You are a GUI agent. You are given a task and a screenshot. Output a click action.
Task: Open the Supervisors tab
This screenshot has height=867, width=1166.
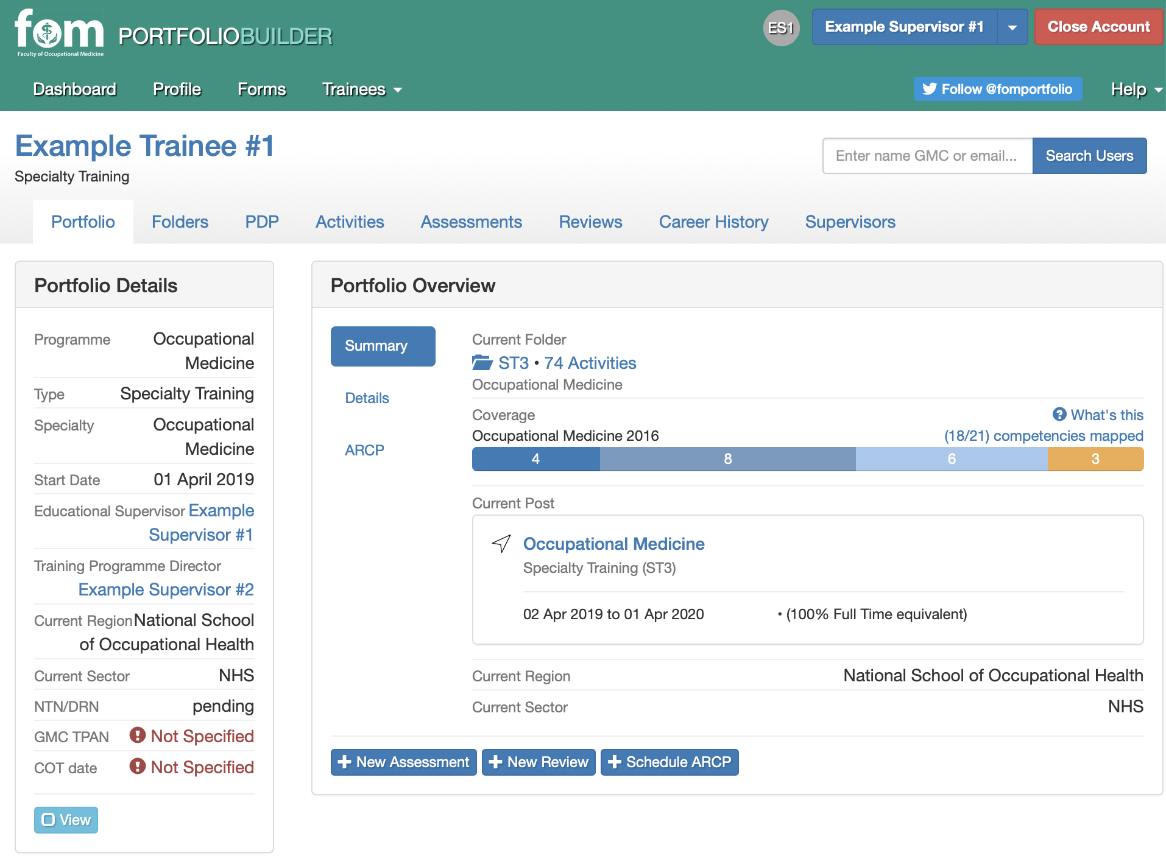(850, 222)
